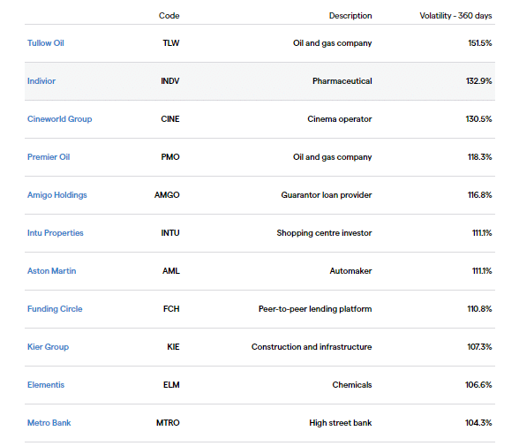Select the Cinema operator description cell
The width and height of the screenshot is (519, 446).
click(x=340, y=119)
